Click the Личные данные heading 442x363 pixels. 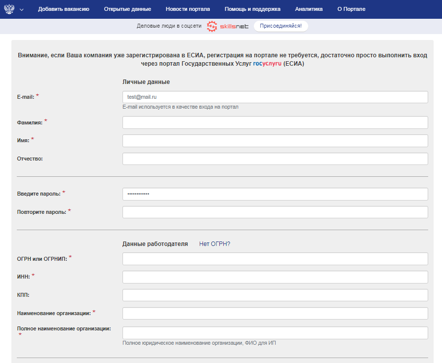146,82
